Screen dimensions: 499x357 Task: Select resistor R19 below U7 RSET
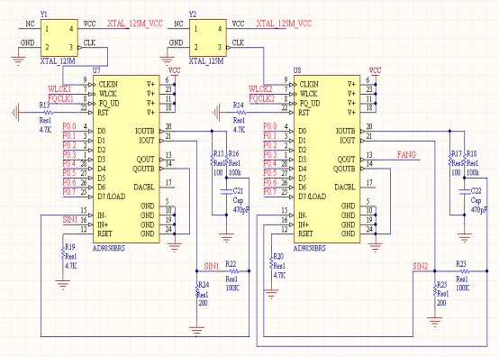[63, 253]
